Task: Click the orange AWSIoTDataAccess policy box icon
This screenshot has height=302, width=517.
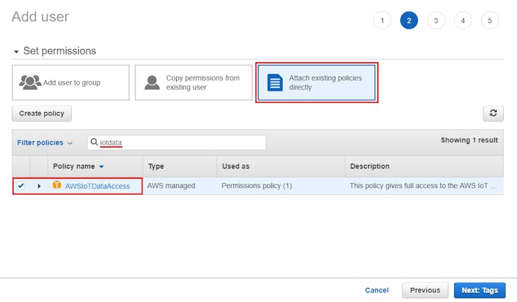Action: (x=57, y=185)
